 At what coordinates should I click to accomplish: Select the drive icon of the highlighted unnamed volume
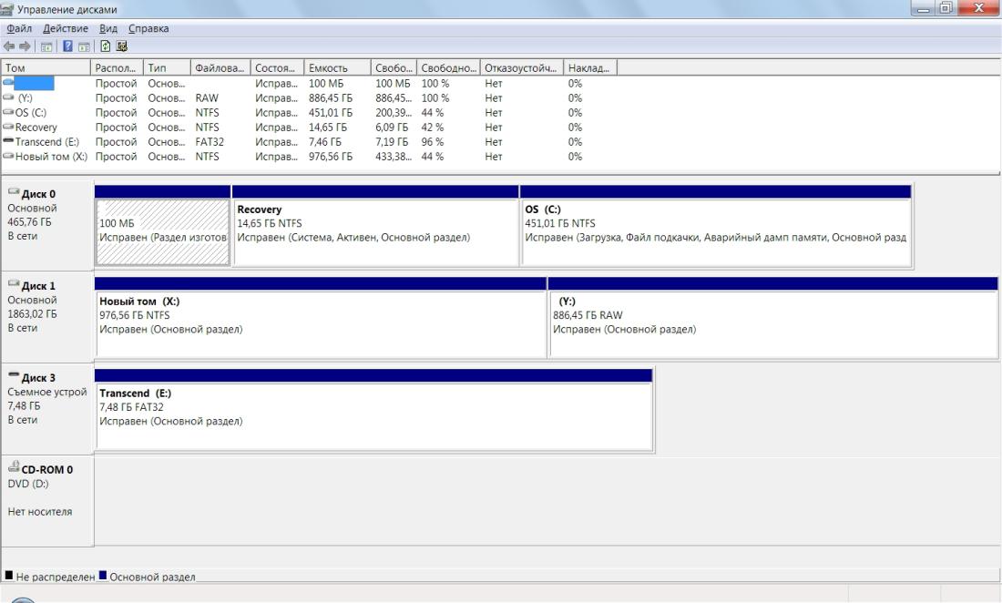point(8,82)
